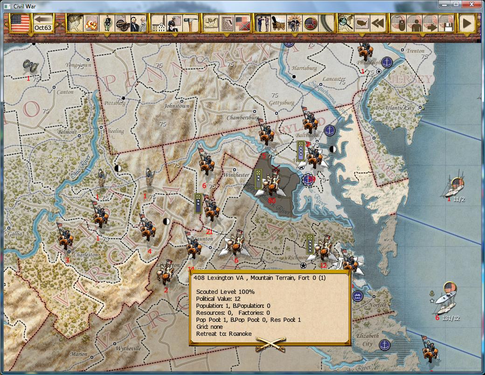Image resolution: width=485 pixels, height=375 pixels.
Task: Open the USA silhouette map icon
Action: (362, 23)
